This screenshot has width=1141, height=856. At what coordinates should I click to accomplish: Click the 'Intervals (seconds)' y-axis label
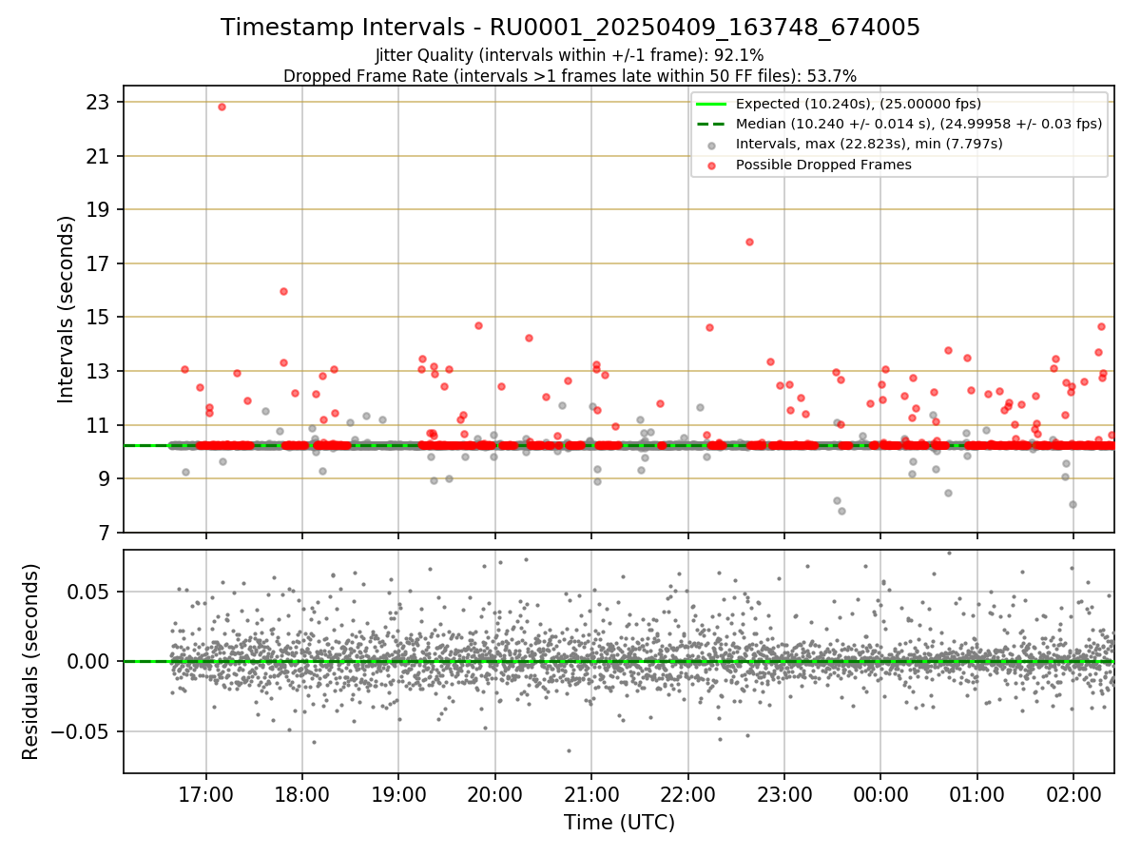(x=66, y=309)
